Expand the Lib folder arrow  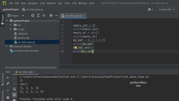[11, 25]
